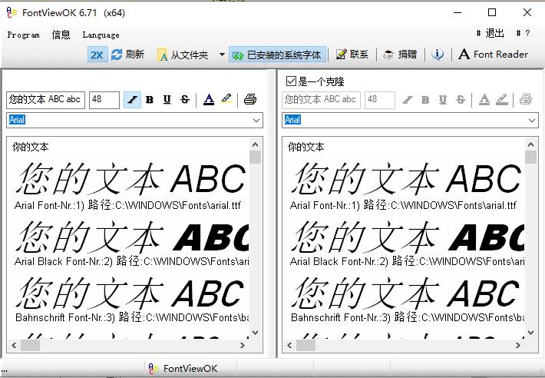Click right pane 你的文本 header
The image size is (545, 378).
[306, 147]
